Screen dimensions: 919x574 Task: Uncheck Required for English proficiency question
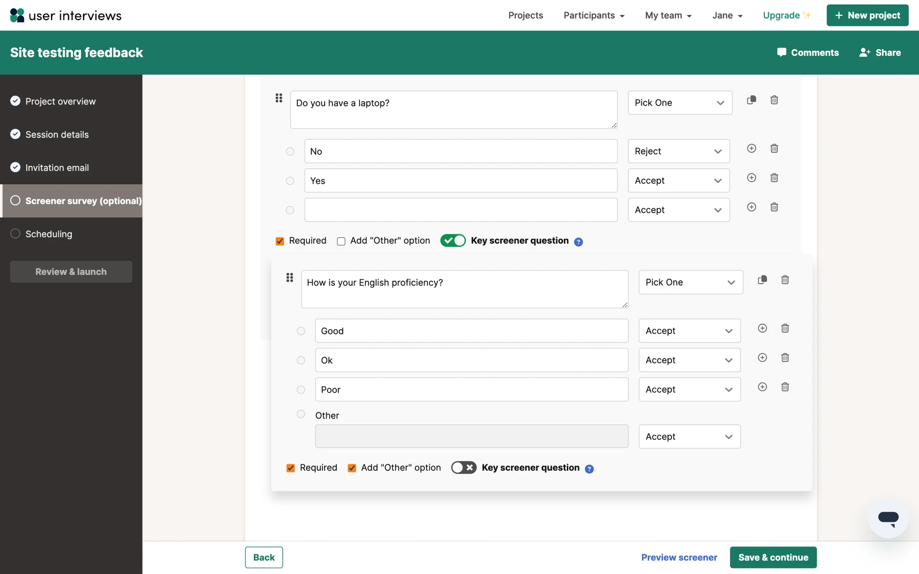point(291,468)
